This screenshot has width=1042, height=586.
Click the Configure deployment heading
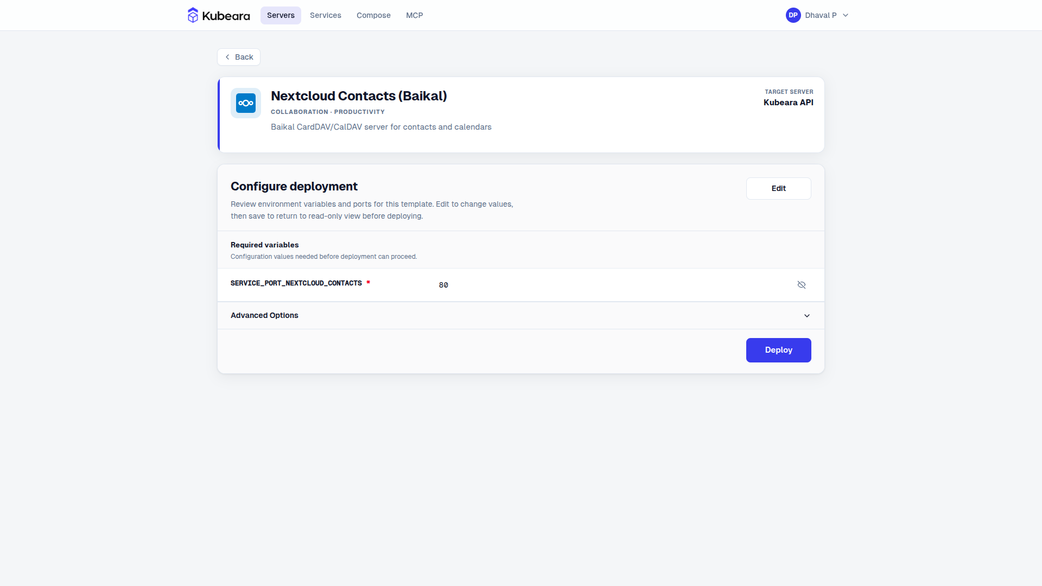[294, 186]
